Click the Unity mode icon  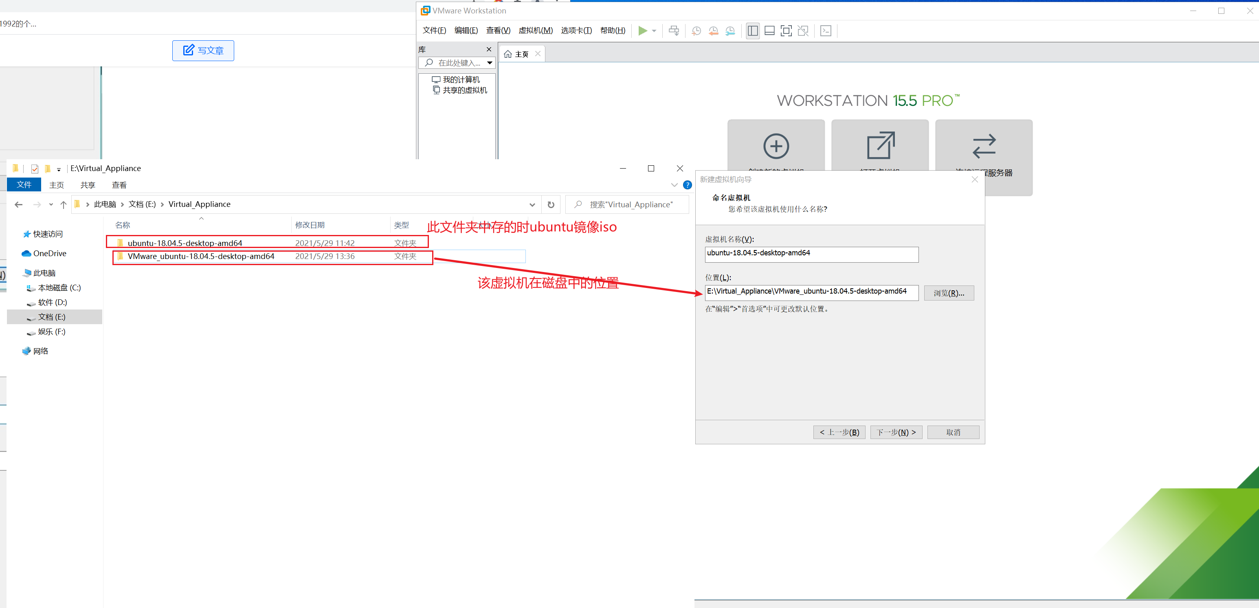pos(802,31)
